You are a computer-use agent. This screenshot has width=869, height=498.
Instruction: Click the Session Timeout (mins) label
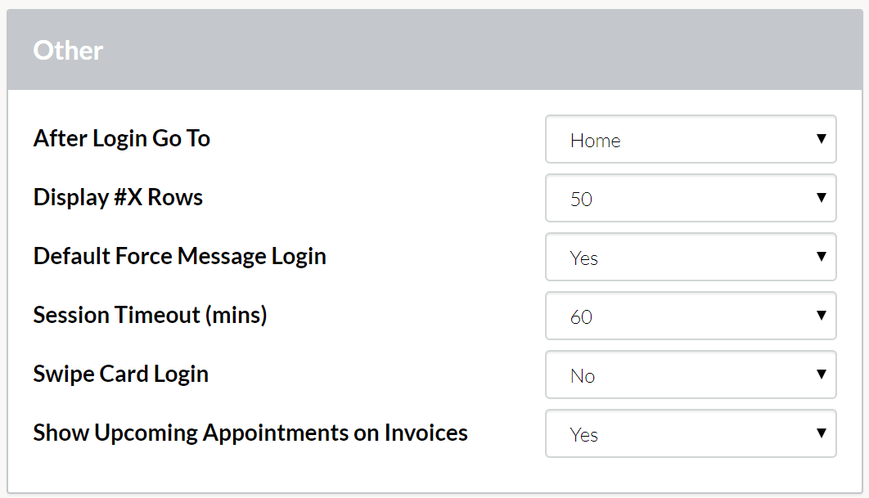click(x=151, y=315)
